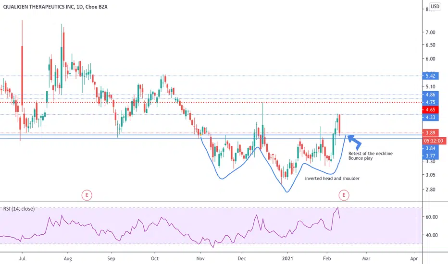Select the 5.42 price level label
Screen dimensions: 448x264
point(430,76)
